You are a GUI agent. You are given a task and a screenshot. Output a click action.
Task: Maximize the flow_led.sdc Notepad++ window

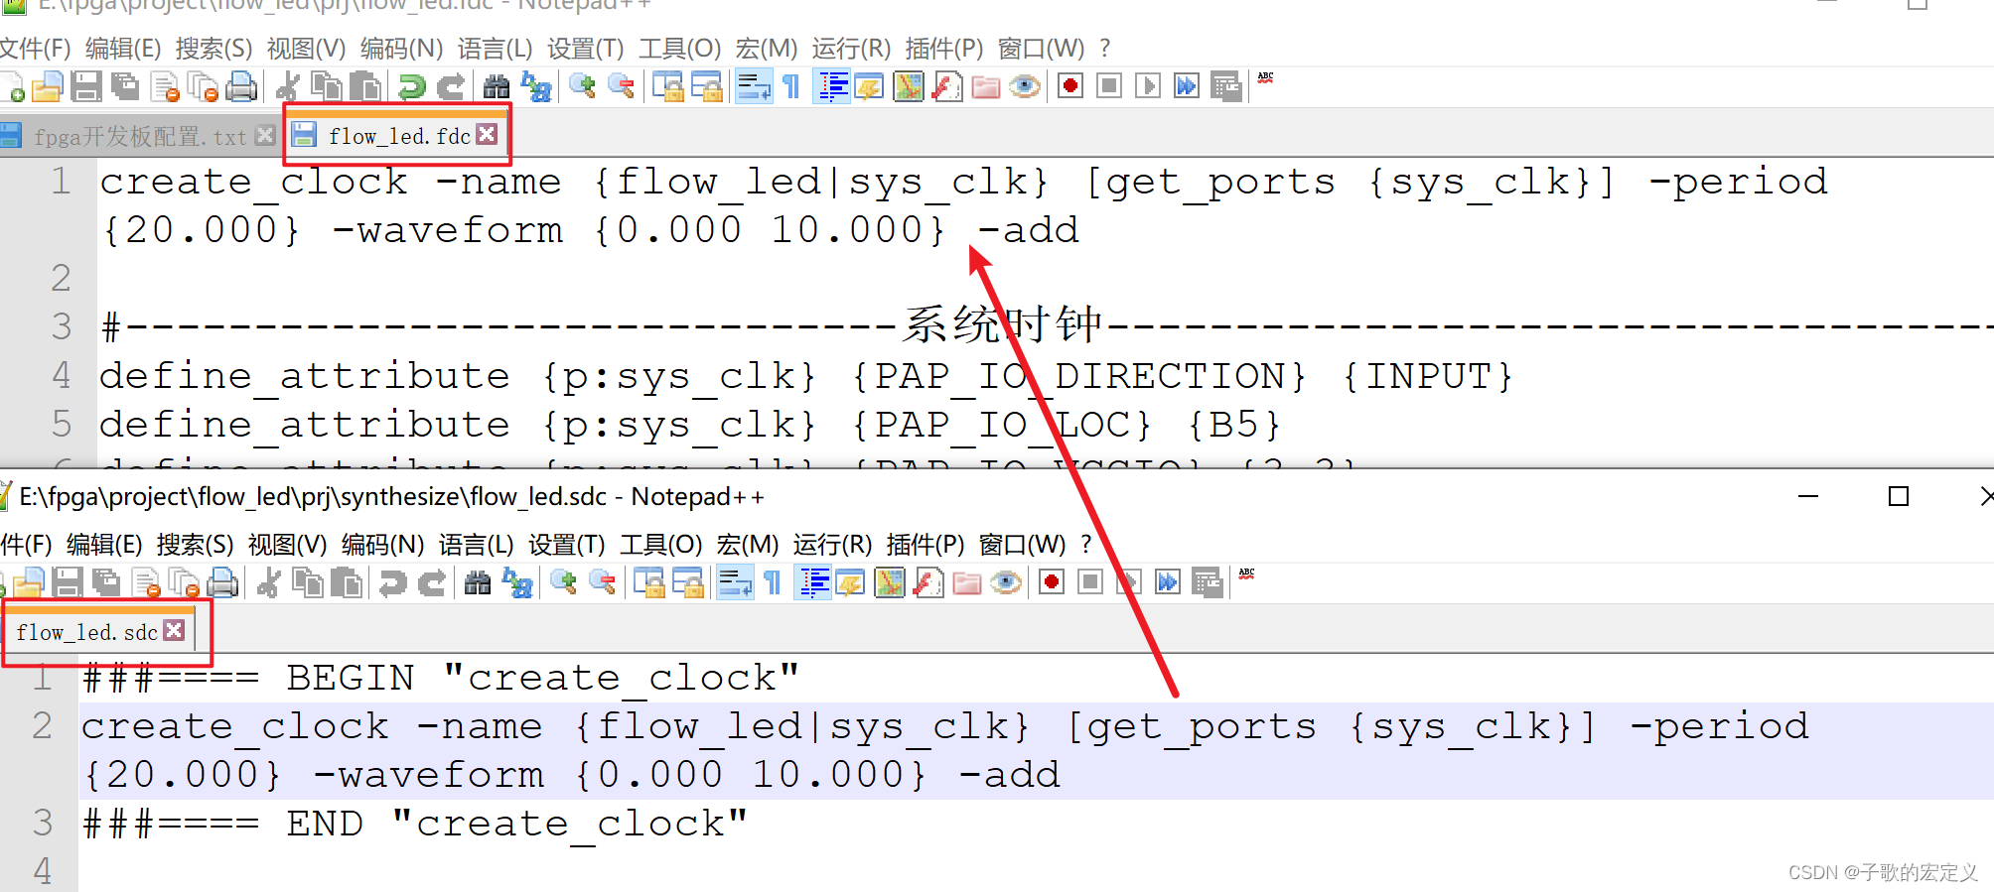coord(1899,496)
